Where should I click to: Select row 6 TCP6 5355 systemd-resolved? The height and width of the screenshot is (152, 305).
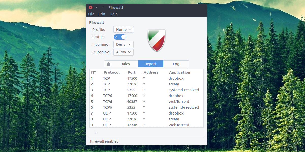click(147, 107)
